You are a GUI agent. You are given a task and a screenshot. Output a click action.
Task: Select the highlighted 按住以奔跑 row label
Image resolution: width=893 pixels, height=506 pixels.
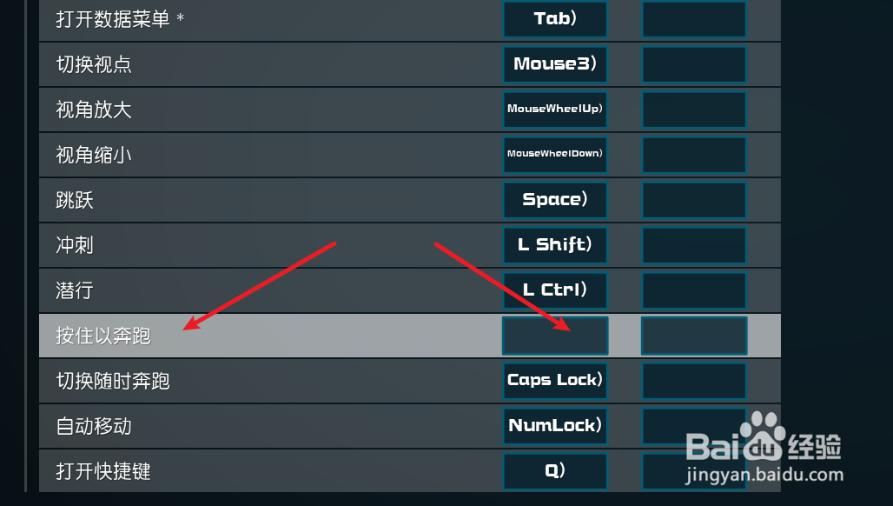[x=103, y=336]
